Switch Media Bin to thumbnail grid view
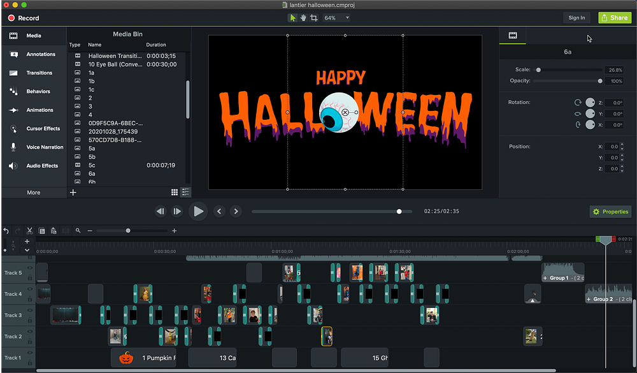Screen dimensions: 637x373 (x=175, y=192)
